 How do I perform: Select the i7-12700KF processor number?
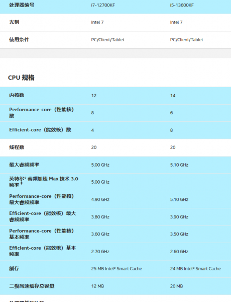tap(103, 5)
